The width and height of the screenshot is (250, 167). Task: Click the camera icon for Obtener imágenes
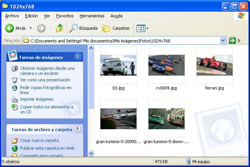15,68
